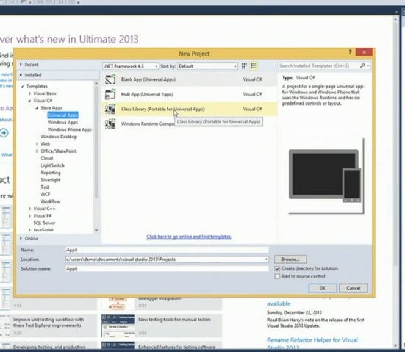Click the Browse... button
The width and height of the screenshot is (405, 352).
click(x=290, y=259)
